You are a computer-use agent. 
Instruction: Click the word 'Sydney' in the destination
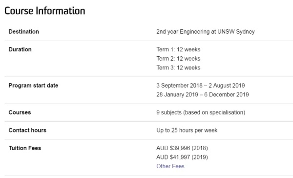[x=245, y=32]
